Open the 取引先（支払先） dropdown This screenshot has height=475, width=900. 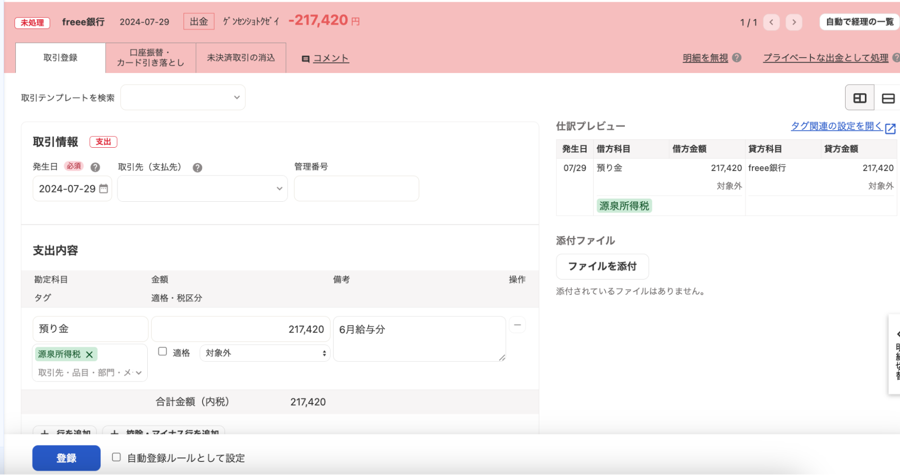coord(203,189)
